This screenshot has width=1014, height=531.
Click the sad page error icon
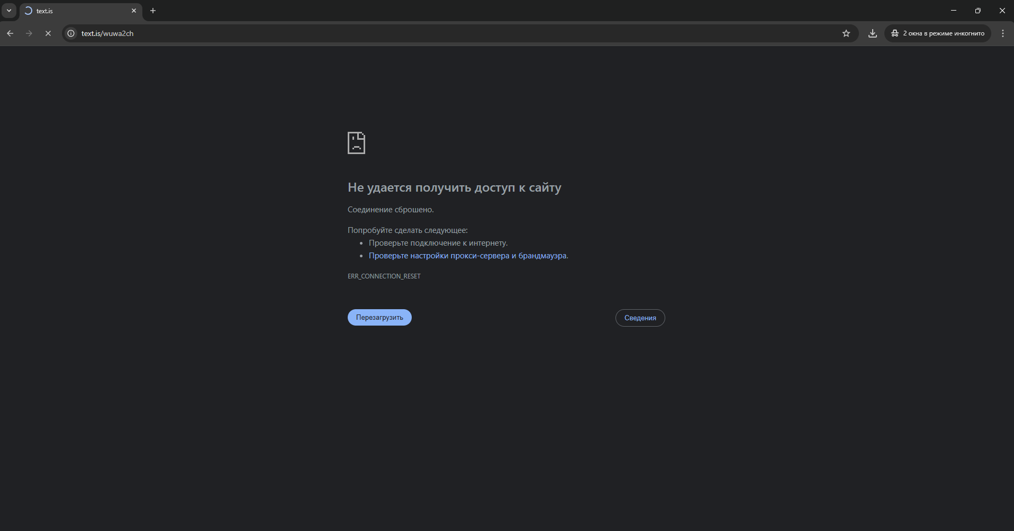click(x=356, y=143)
